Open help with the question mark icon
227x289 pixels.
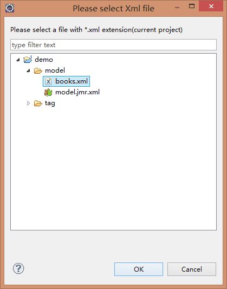18,268
